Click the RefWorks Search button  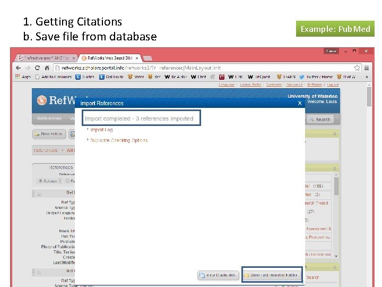(320, 120)
